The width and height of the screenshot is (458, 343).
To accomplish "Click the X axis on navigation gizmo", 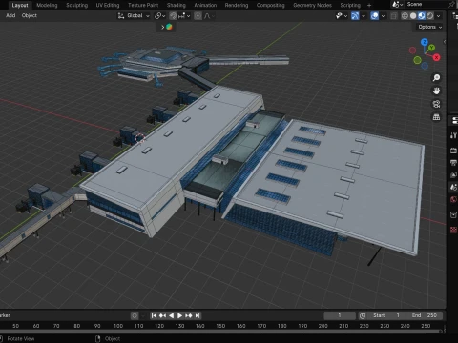I will coord(436,57).
